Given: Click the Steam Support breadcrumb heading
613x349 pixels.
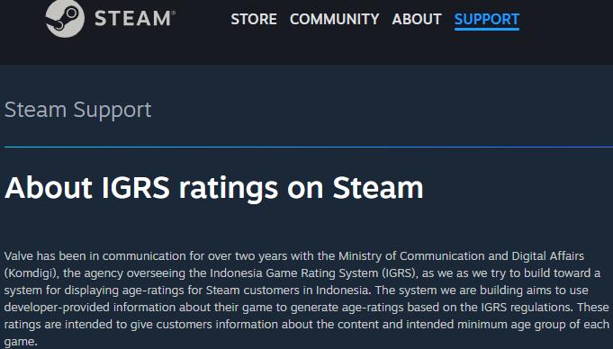Looking at the screenshot, I should 77,110.
